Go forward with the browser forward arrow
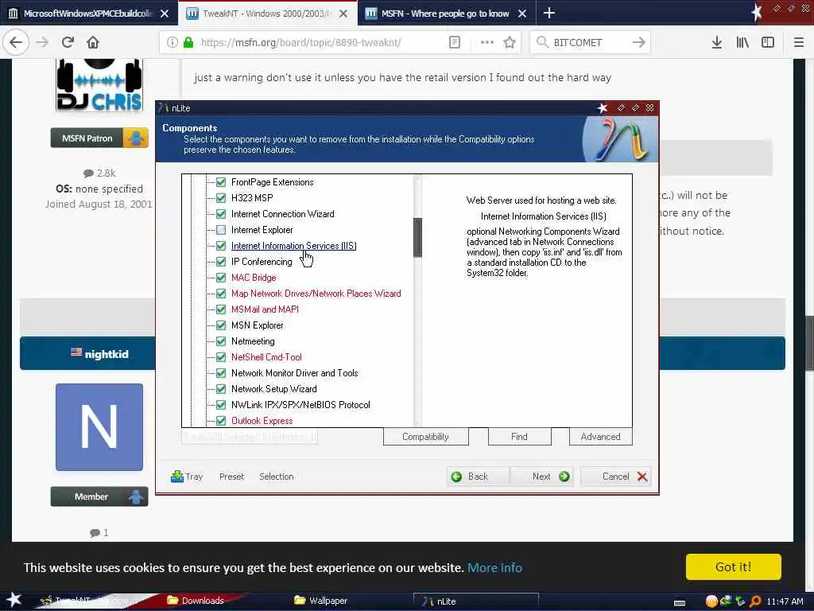The height and width of the screenshot is (611, 814). pyautogui.click(x=42, y=42)
